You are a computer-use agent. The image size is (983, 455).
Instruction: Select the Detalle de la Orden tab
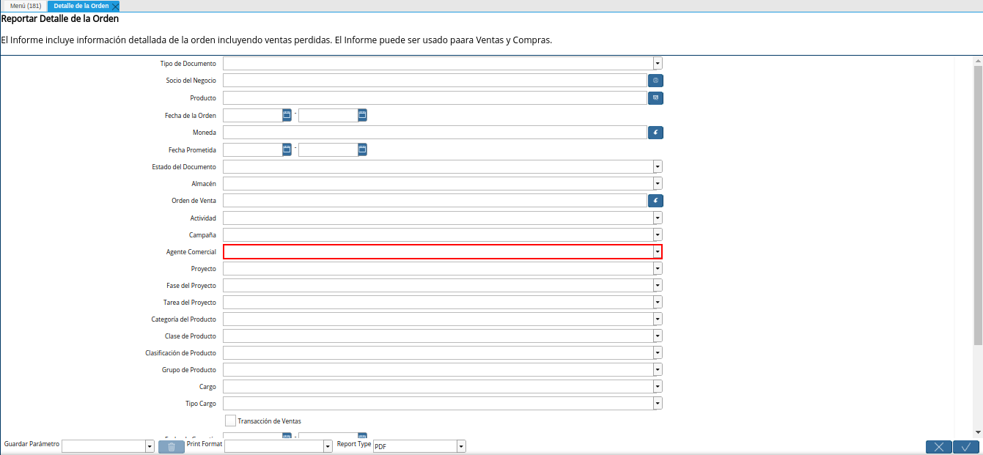pyautogui.click(x=81, y=6)
